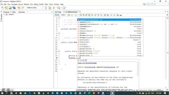Screen dimensions: 169x95
Task: Select print(String string) in completion list
Action: (x=109, y=51)
